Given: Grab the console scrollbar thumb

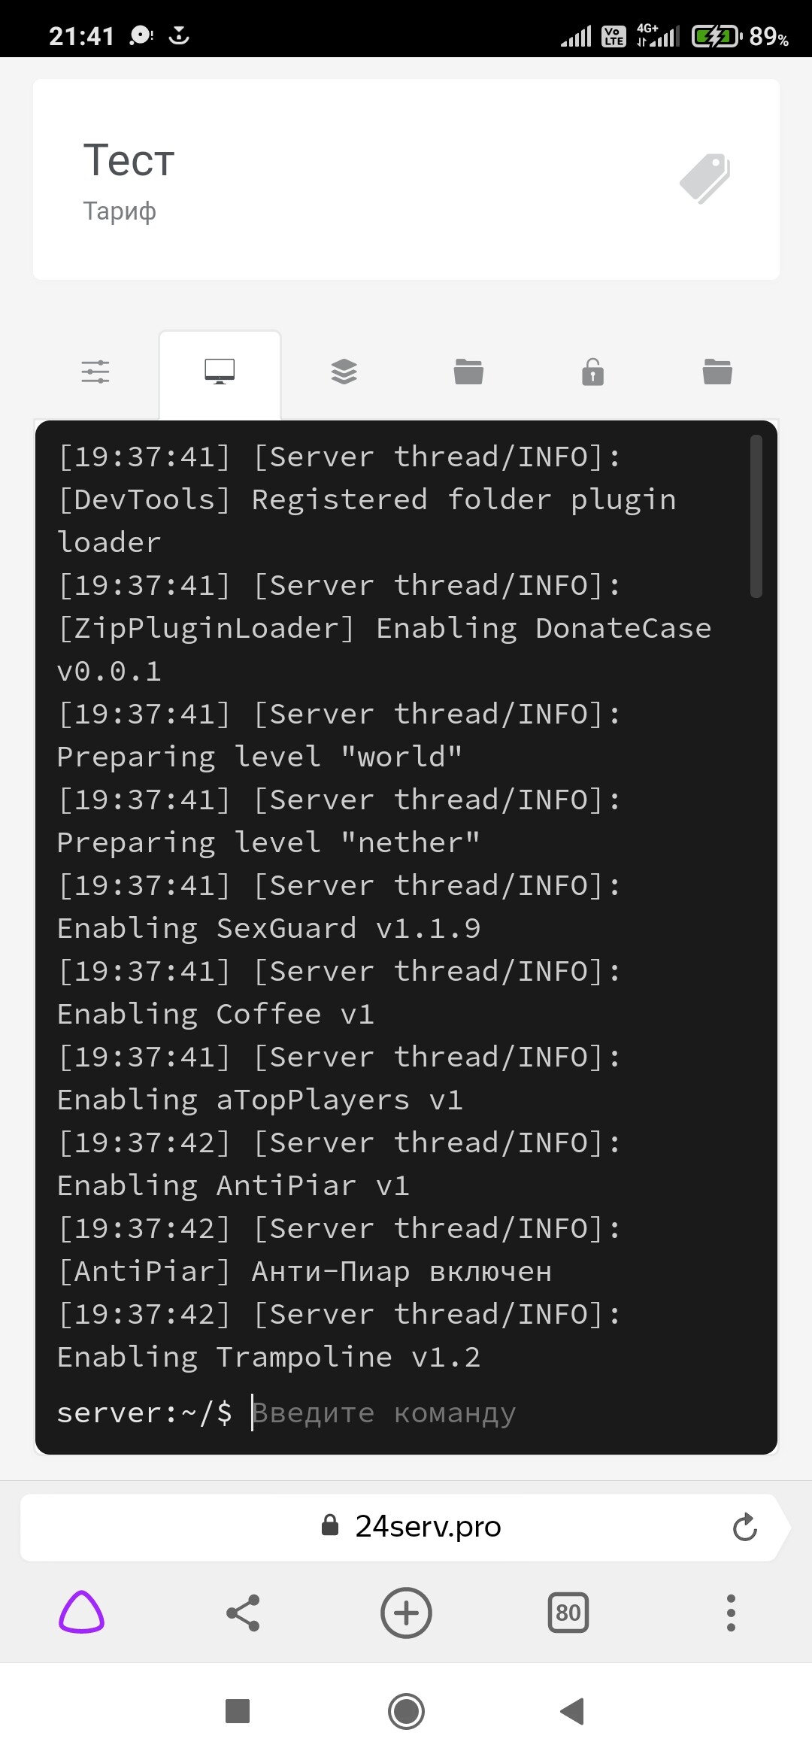Looking at the screenshot, I should pyautogui.click(x=756, y=517).
